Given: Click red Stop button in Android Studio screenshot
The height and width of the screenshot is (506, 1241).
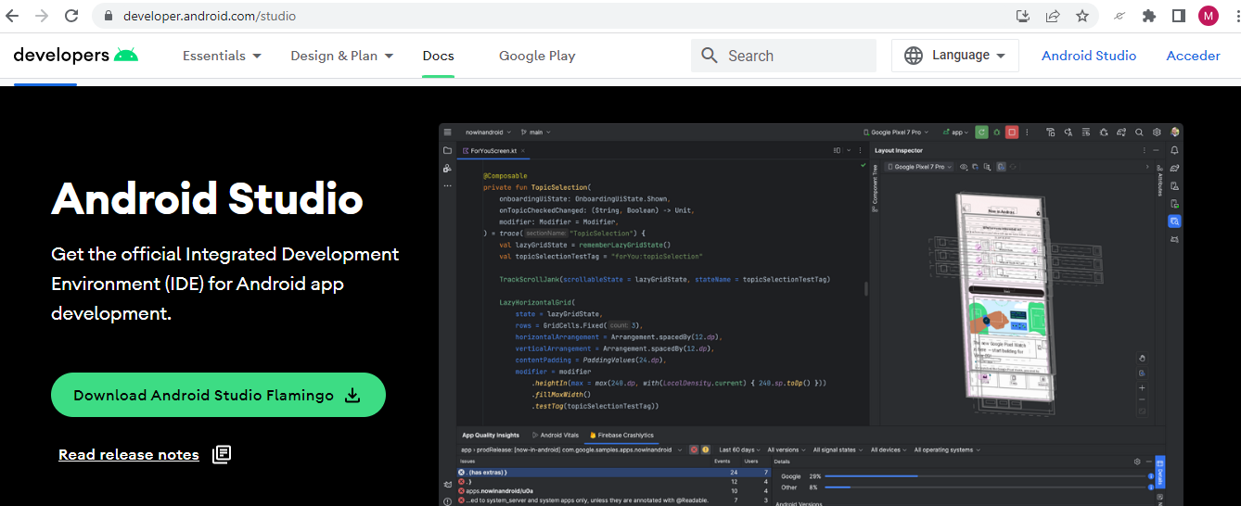Looking at the screenshot, I should click(x=1012, y=133).
